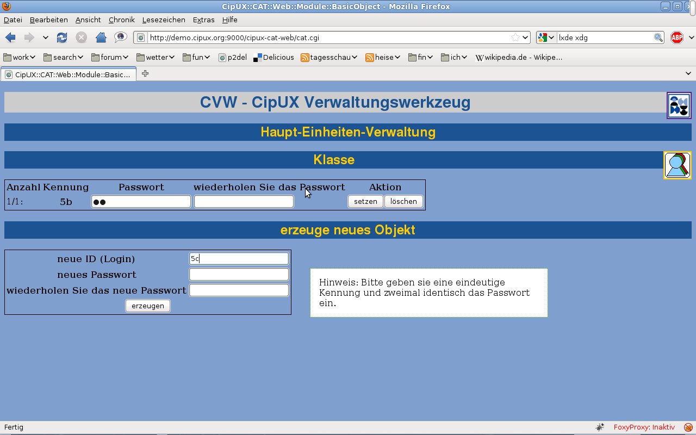Open the tagesschau bookmark folder
This screenshot has height=435, width=696.
329,57
